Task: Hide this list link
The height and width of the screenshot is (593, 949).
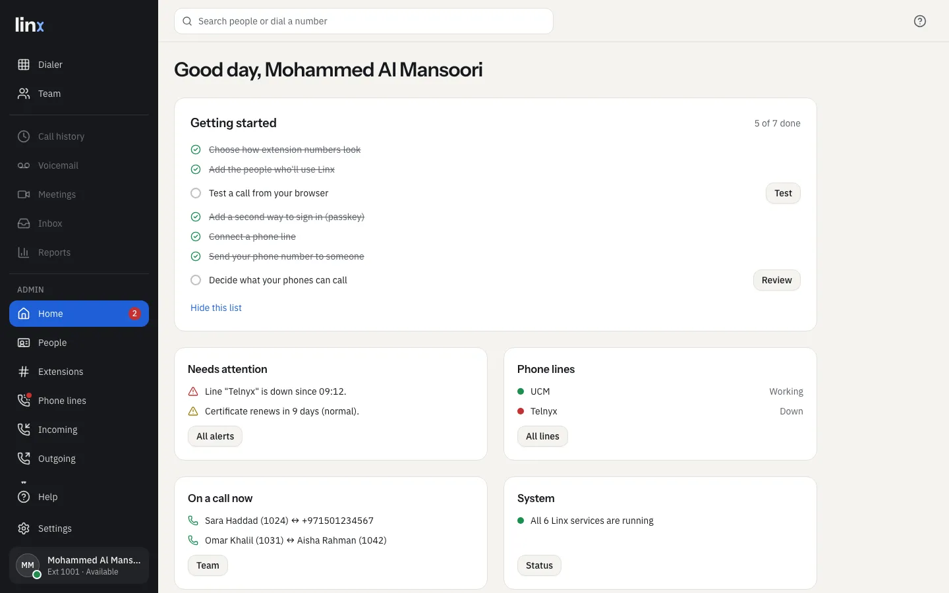Action: click(216, 308)
